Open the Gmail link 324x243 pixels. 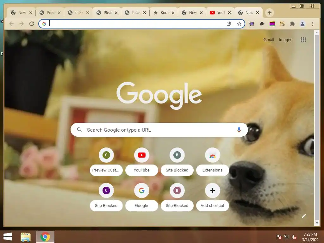(x=269, y=40)
